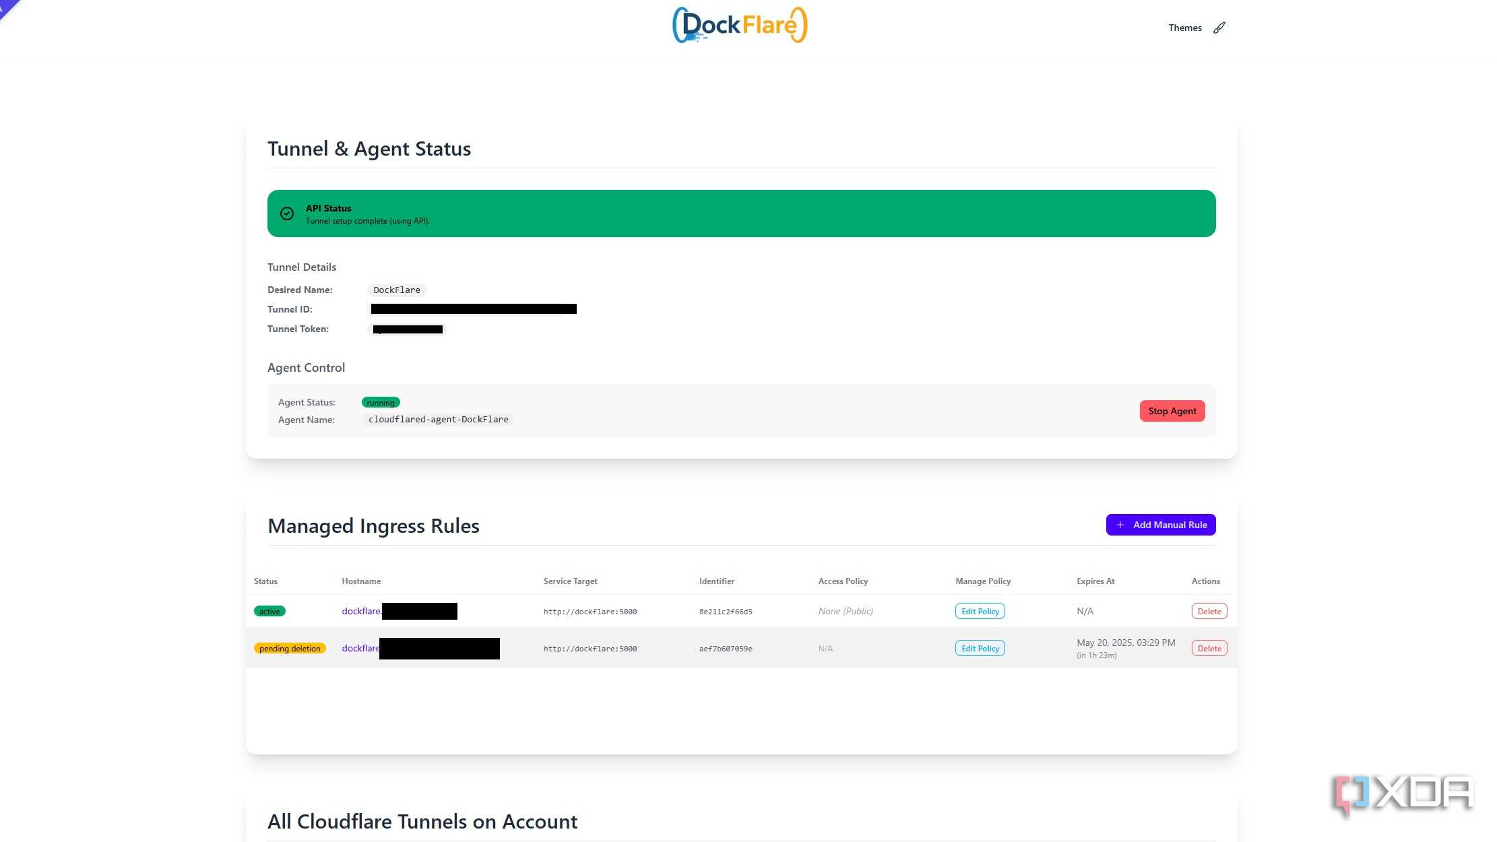Screen dimensions: 1497x842
Task: Open the Themes paintbrush icon
Action: pyautogui.click(x=1219, y=28)
